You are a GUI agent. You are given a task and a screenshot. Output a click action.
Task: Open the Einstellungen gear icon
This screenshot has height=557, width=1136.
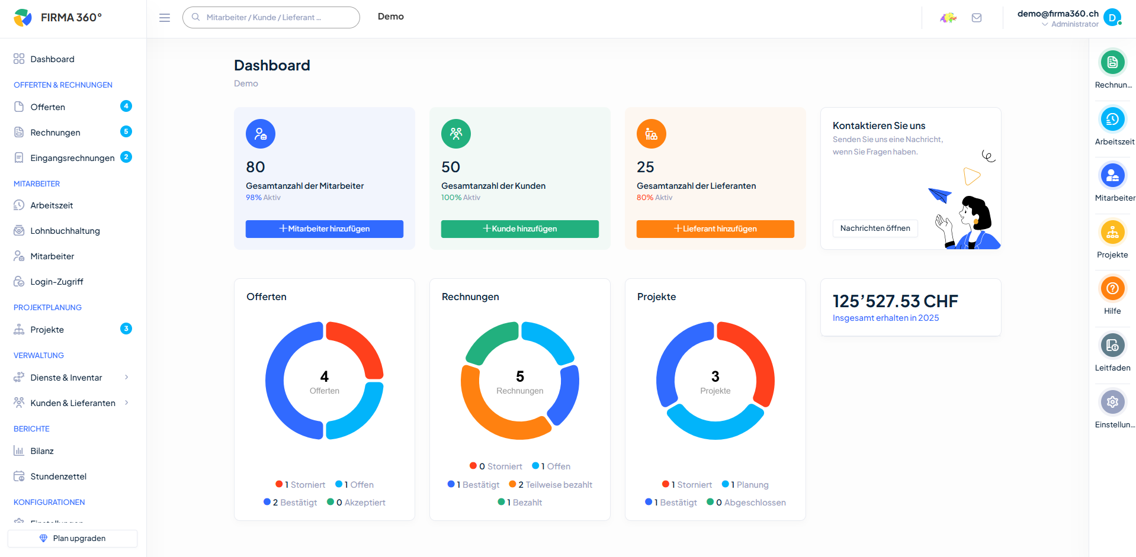[1112, 401]
